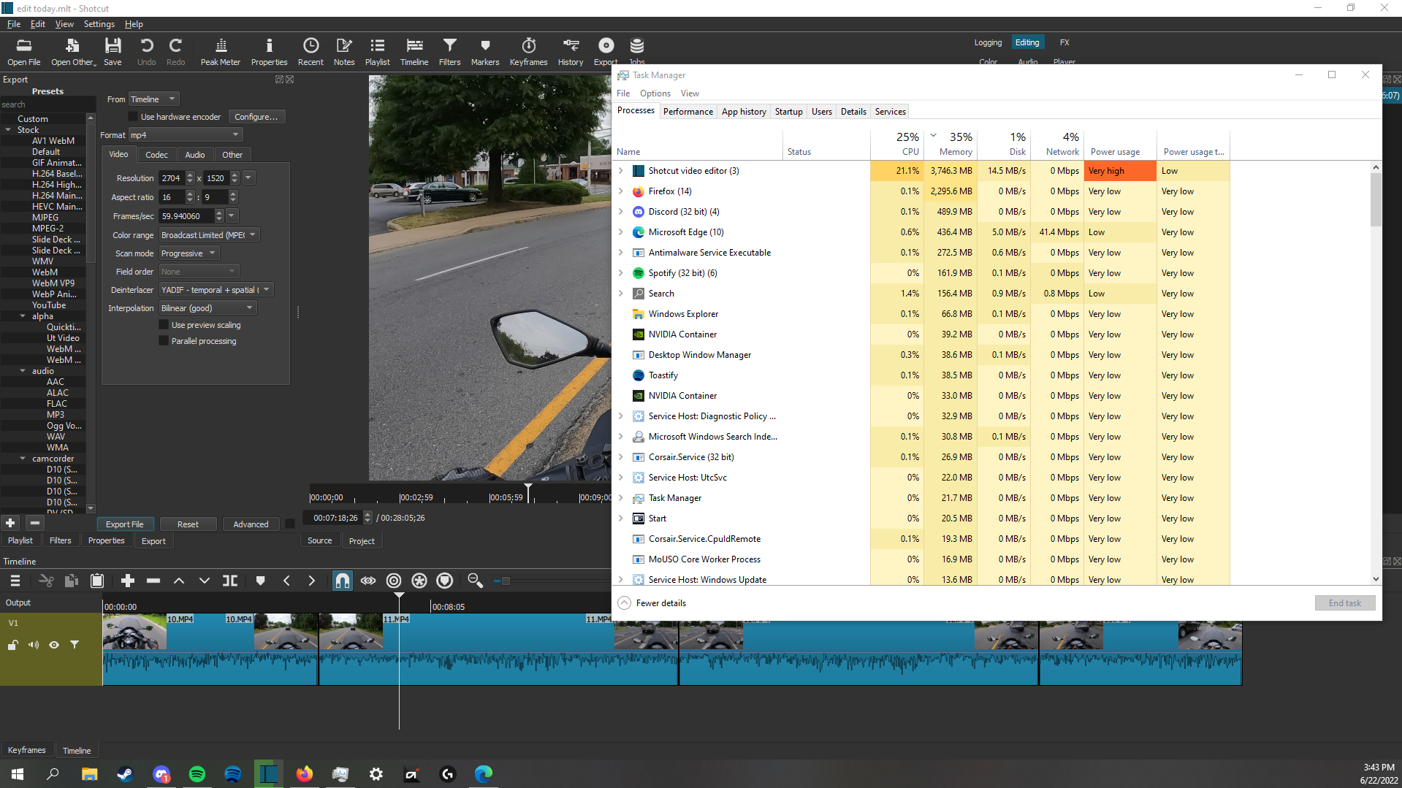The width and height of the screenshot is (1402, 788).
Task: Open Markers toolbar icon
Action: coord(485,52)
